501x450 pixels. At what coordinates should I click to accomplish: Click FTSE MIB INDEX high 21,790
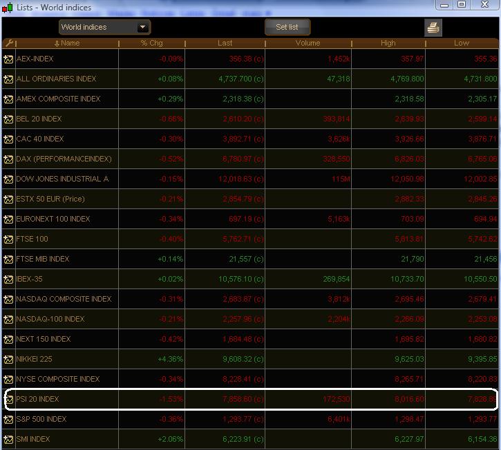(413, 259)
